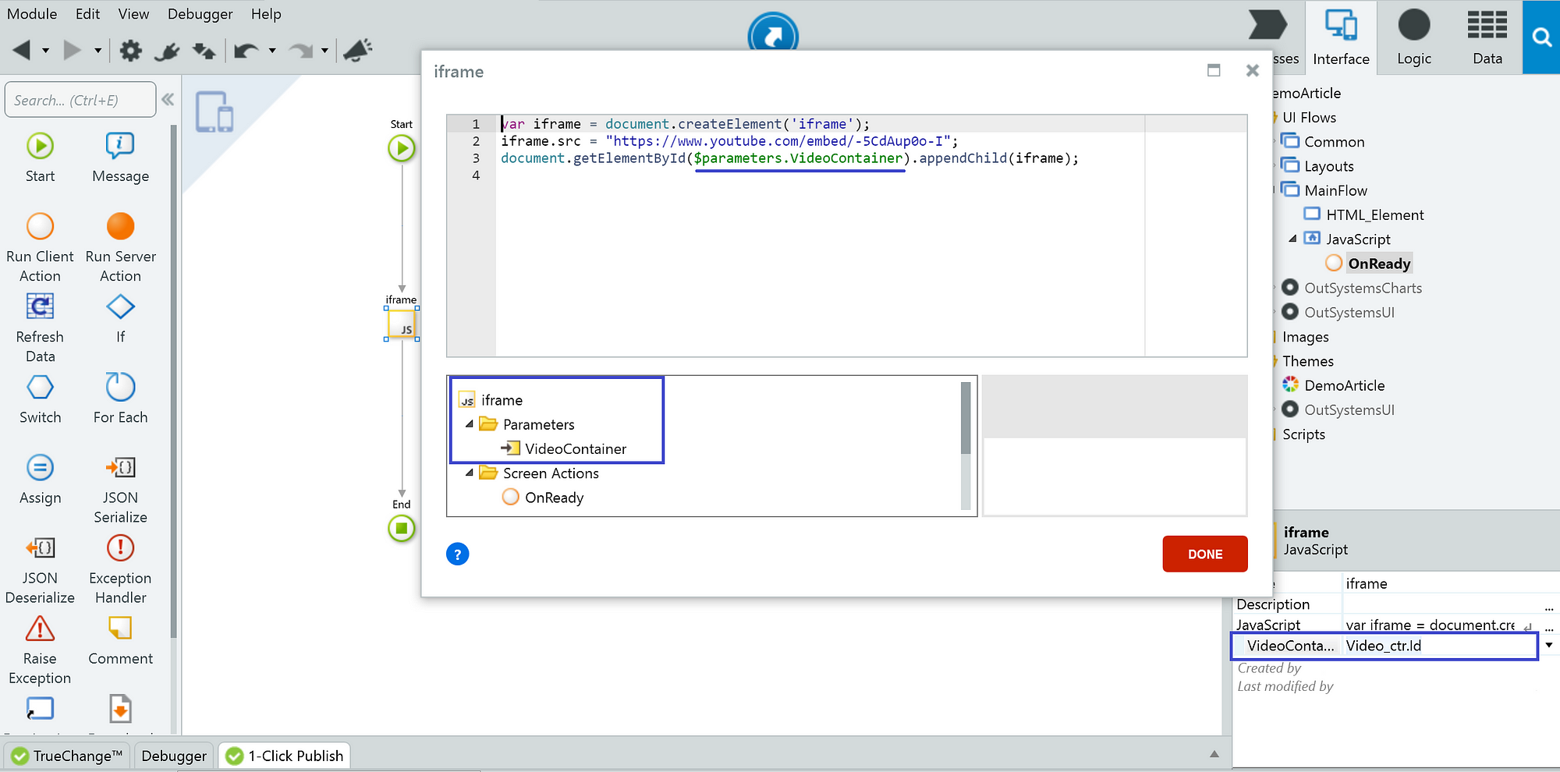1560x772 pixels.
Task: Open back history dropdown arrow
Action: pos(45,51)
